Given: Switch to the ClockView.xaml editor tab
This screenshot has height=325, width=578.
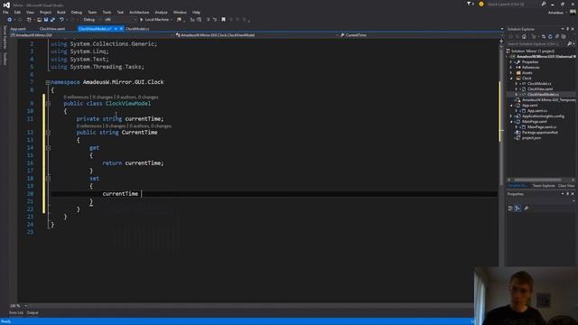Looking at the screenshot, I should click(x=52, y=29).
